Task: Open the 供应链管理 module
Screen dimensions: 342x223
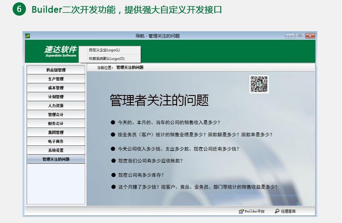Action: (x=56, y=70)
